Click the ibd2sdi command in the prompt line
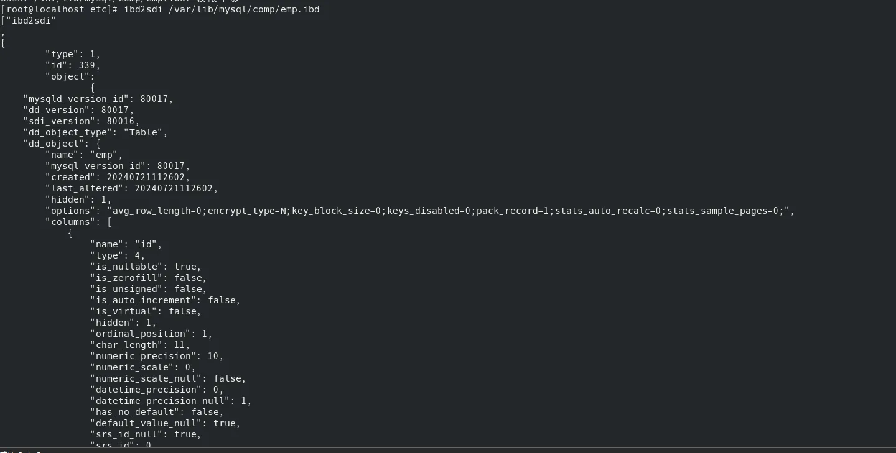This screenshot has width=896, height=453. coord(144,9)
